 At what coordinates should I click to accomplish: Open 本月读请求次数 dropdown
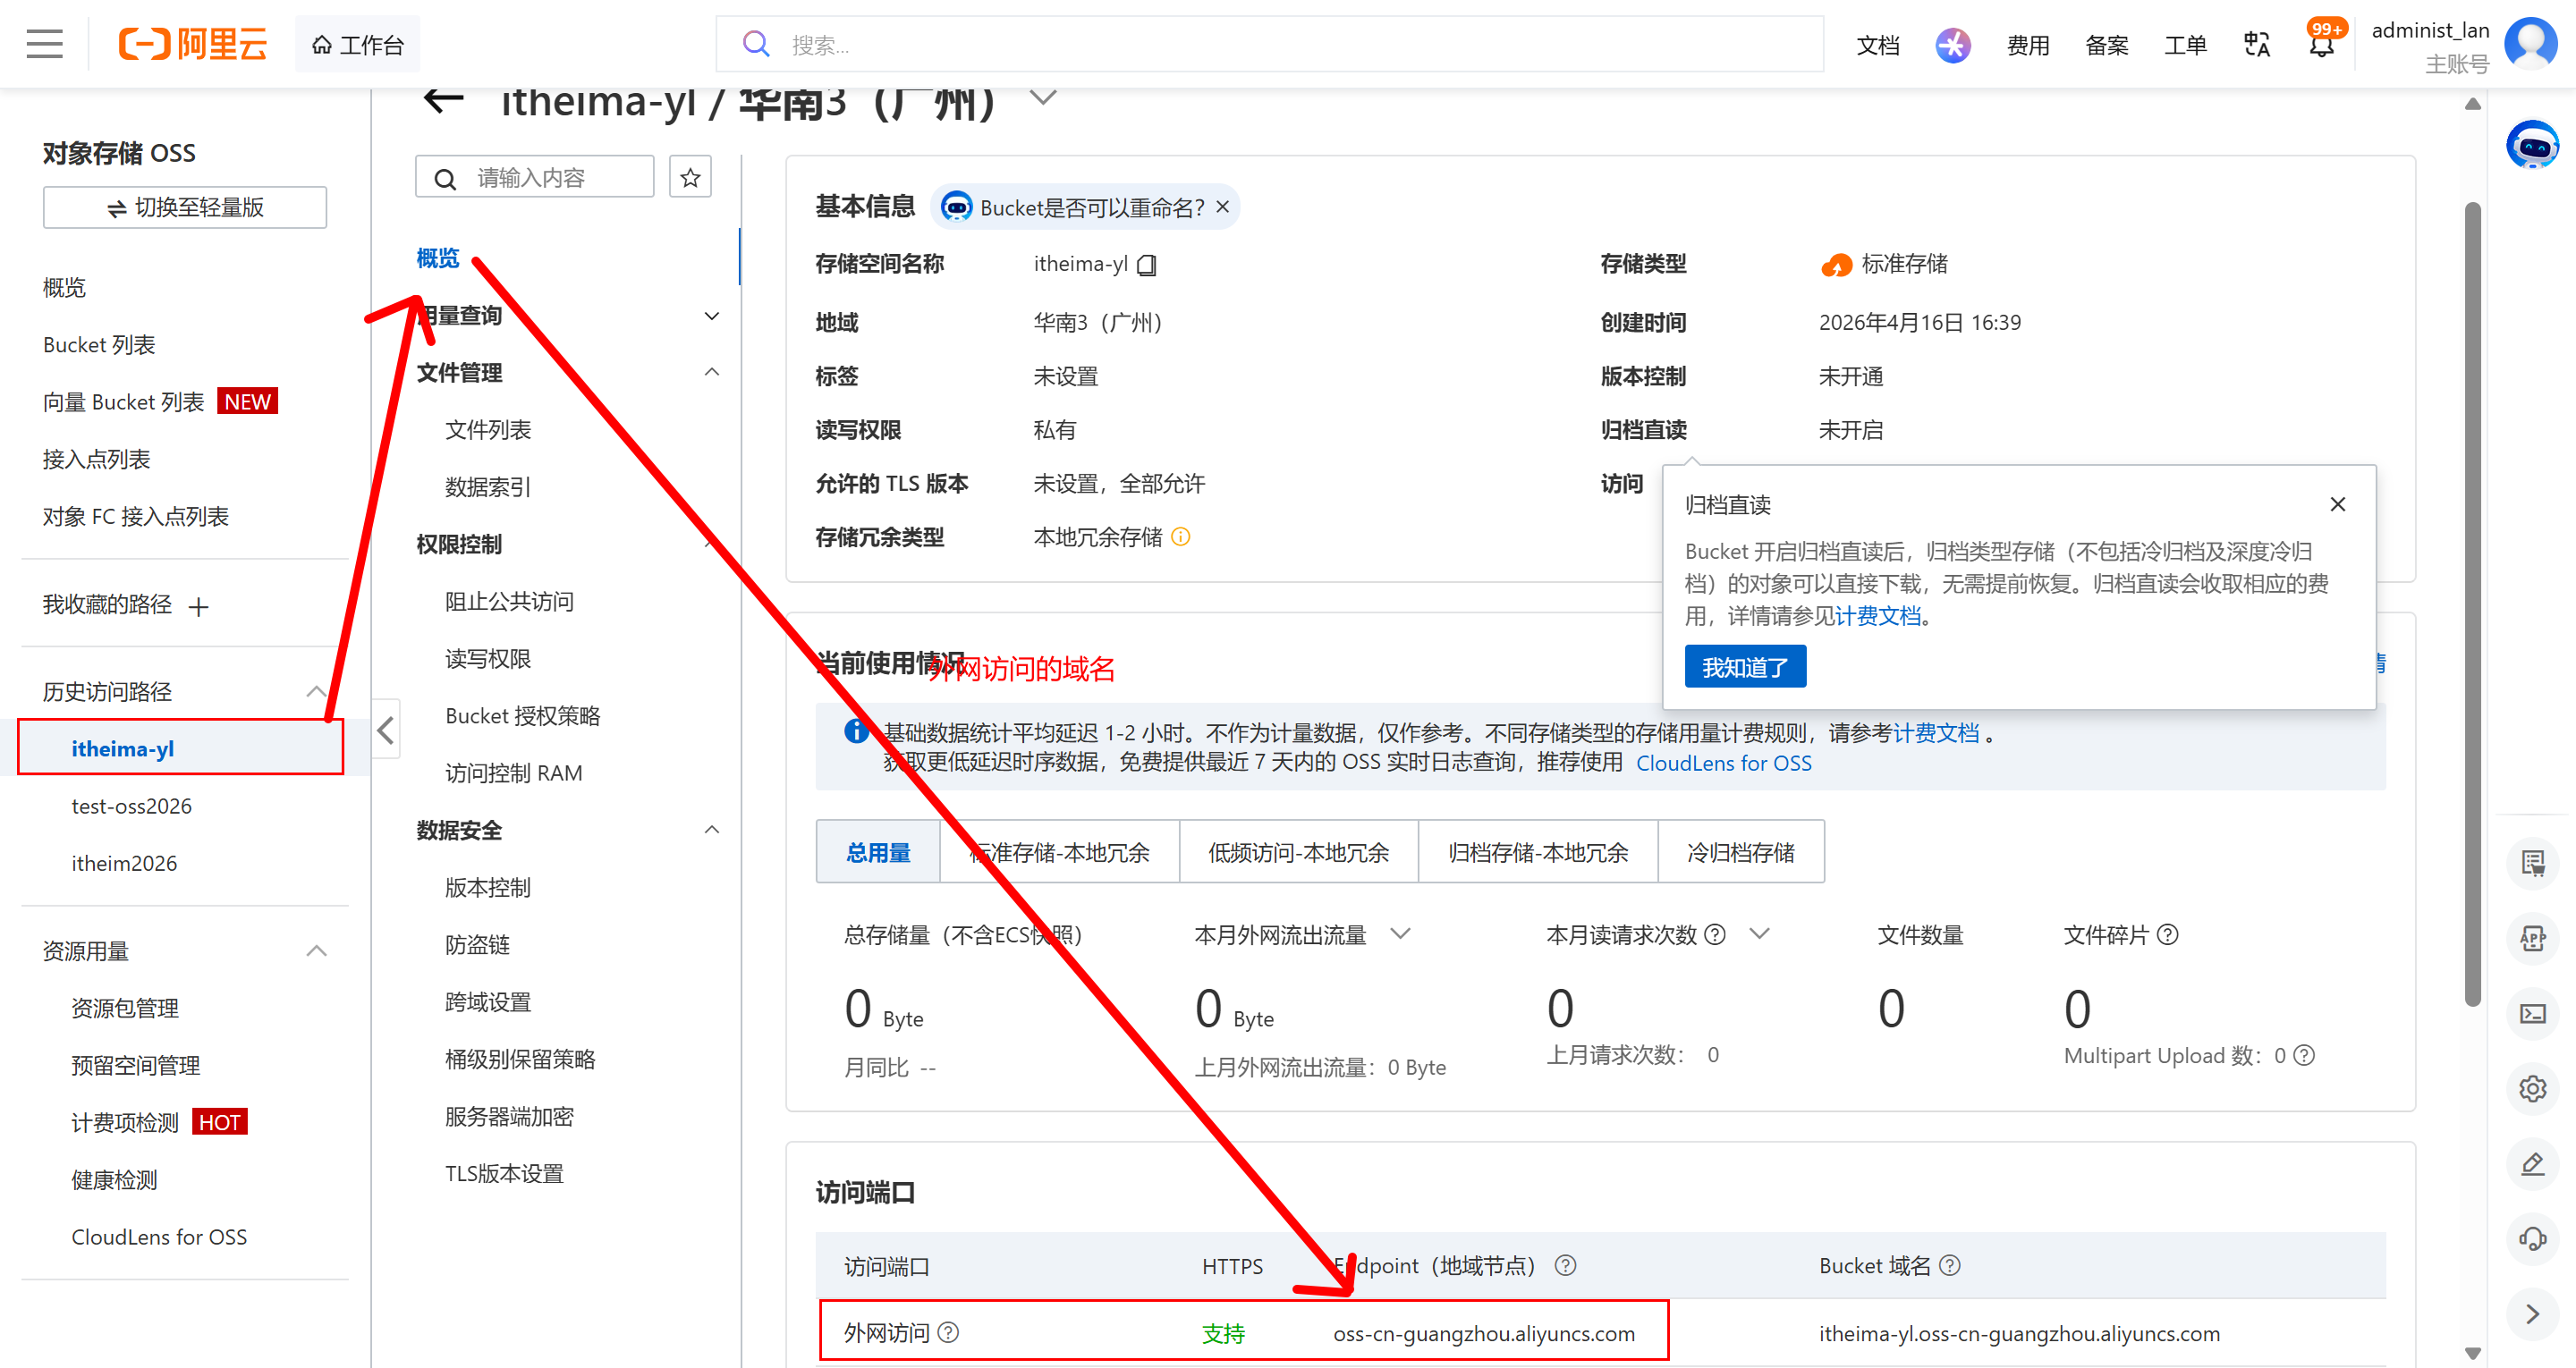1759,934
